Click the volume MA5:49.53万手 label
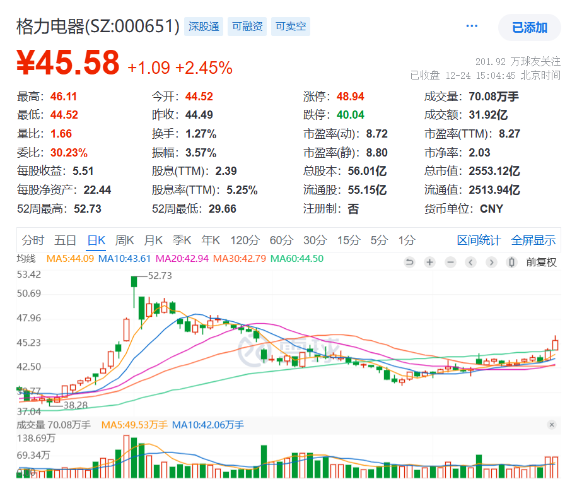This screenshot has width=577, height=479. click(x=134, y=425)
